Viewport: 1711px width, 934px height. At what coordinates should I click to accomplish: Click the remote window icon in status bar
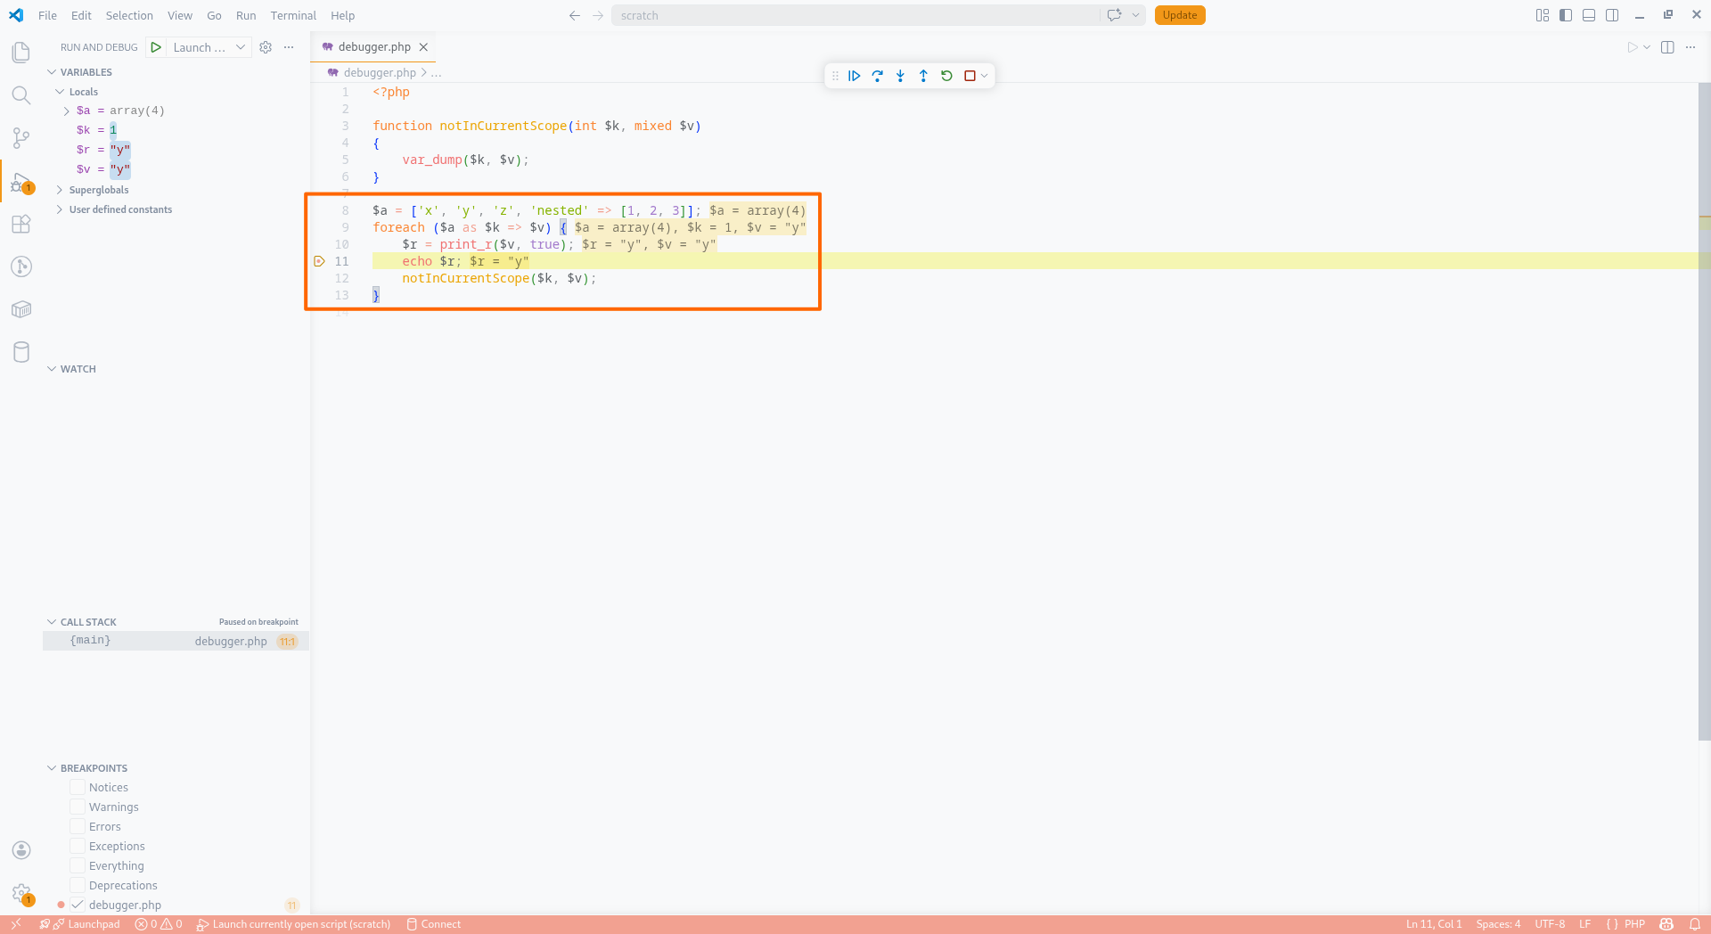pos(16,924)
